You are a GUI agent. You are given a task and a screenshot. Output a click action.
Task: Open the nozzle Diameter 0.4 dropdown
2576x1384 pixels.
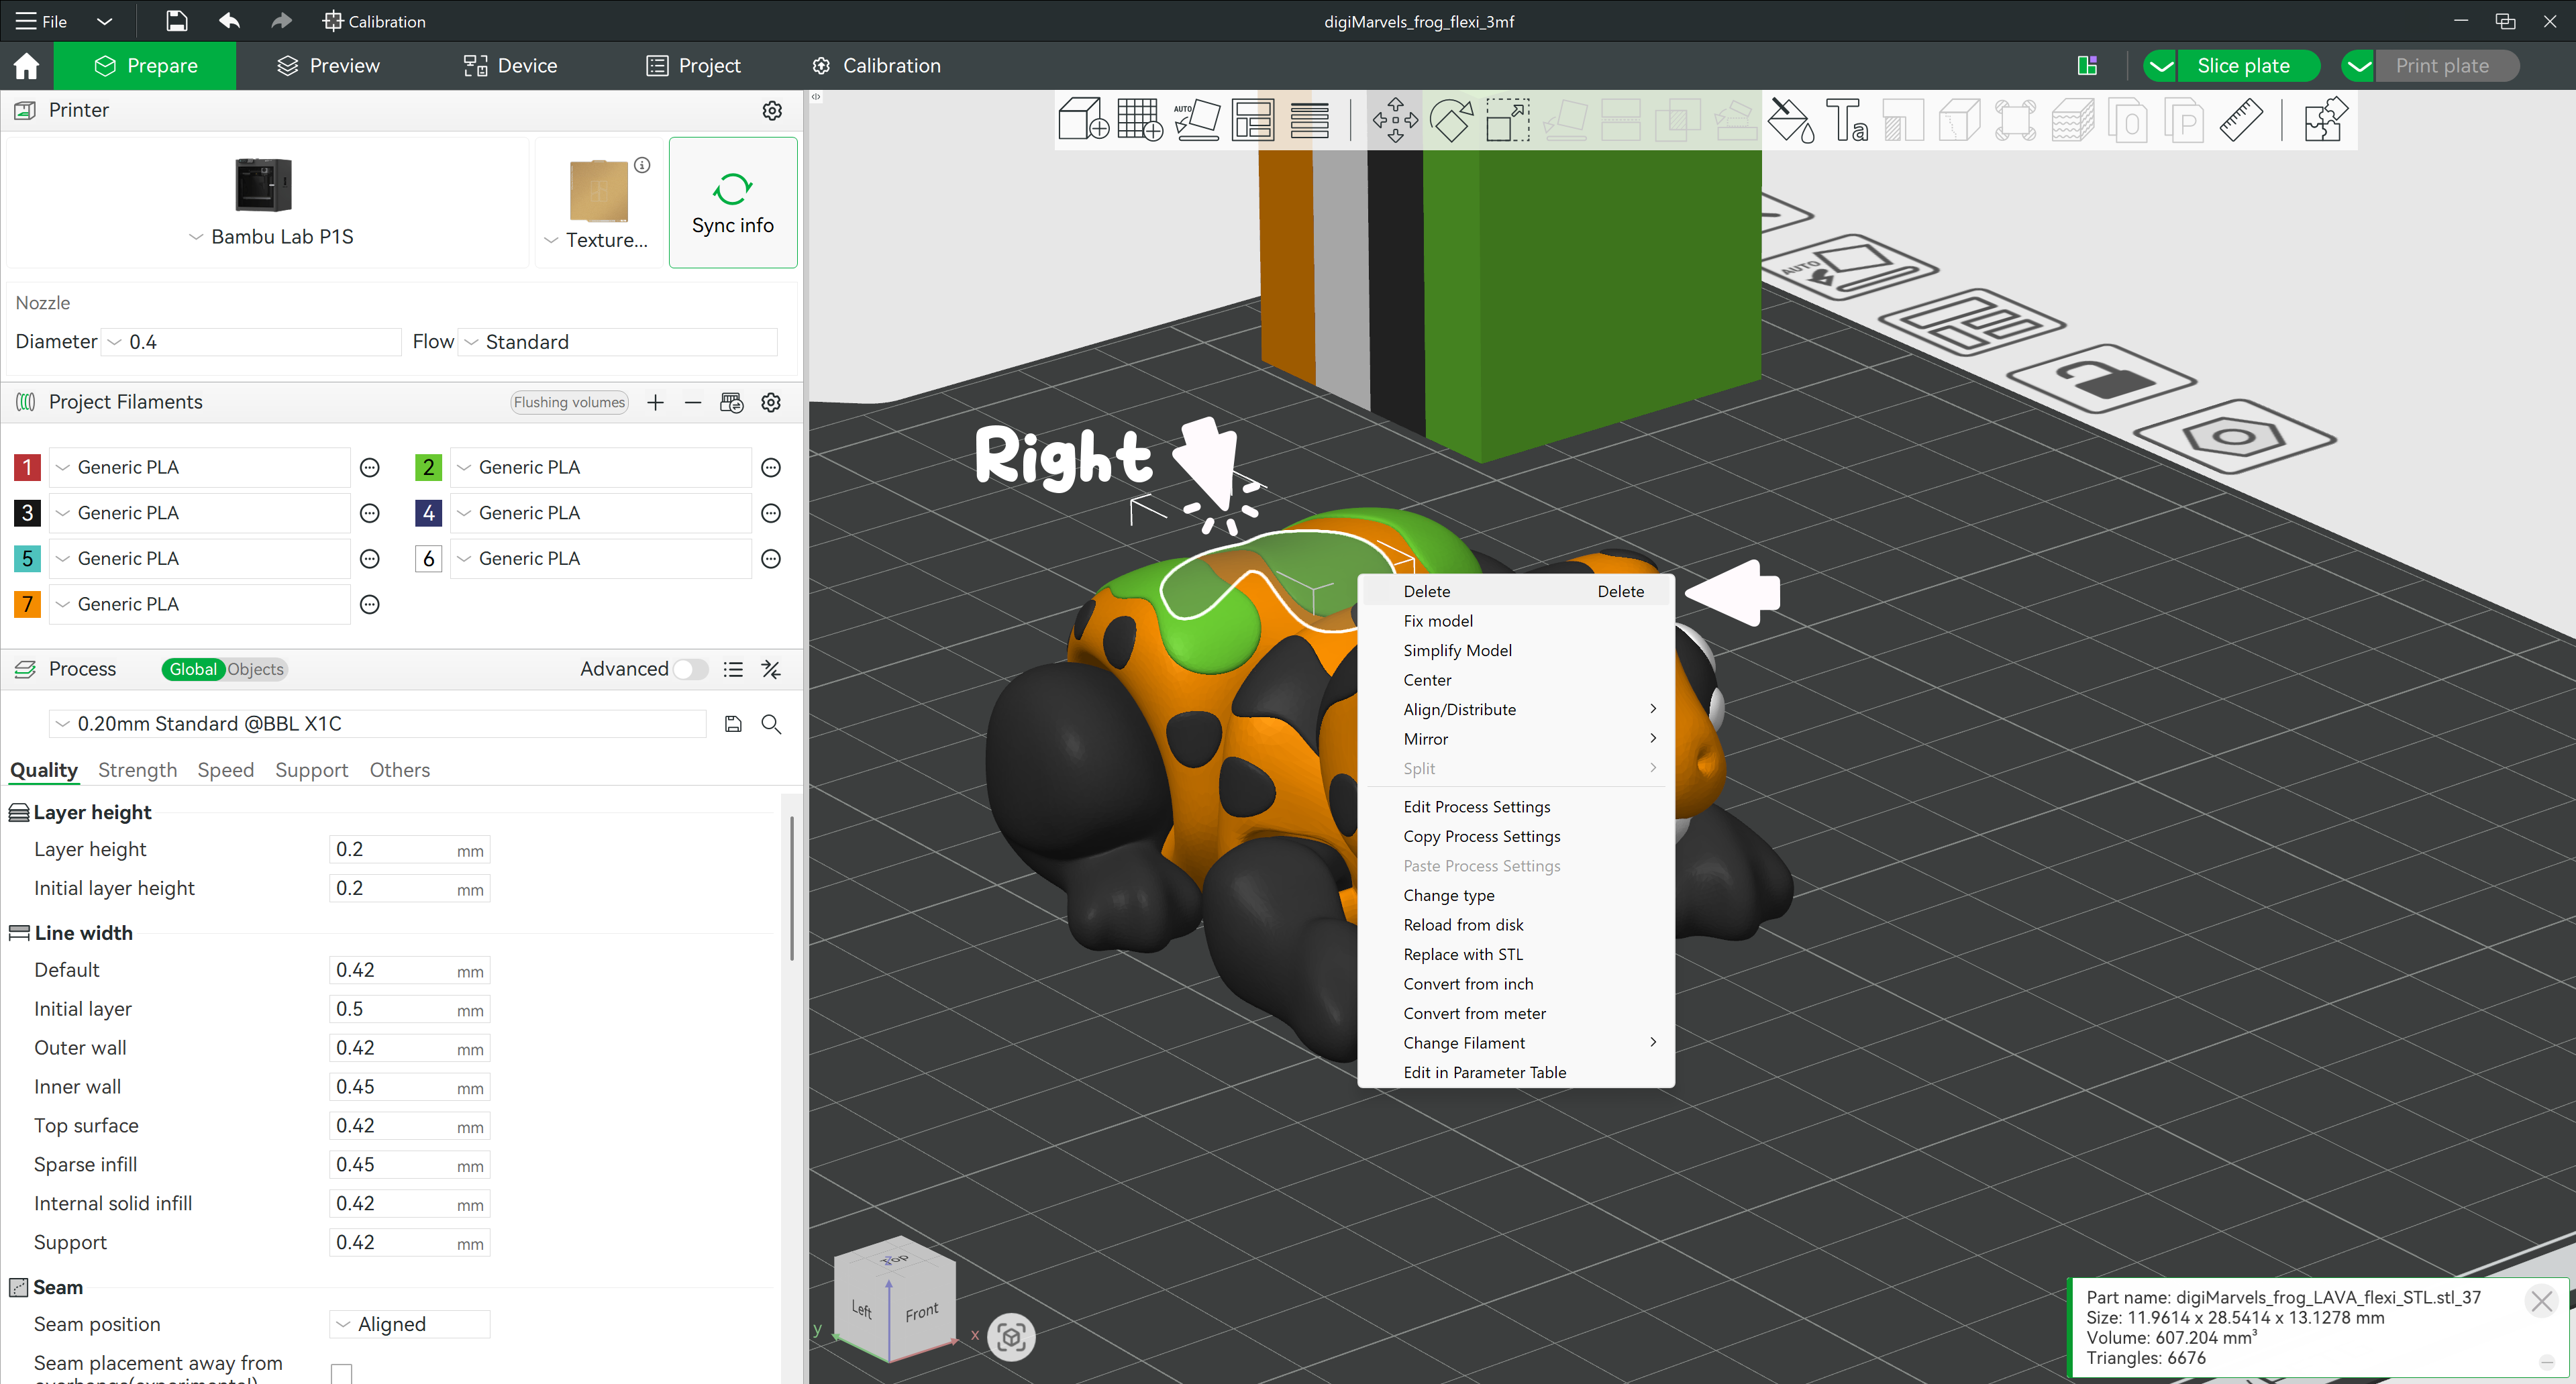pos(252,342)
